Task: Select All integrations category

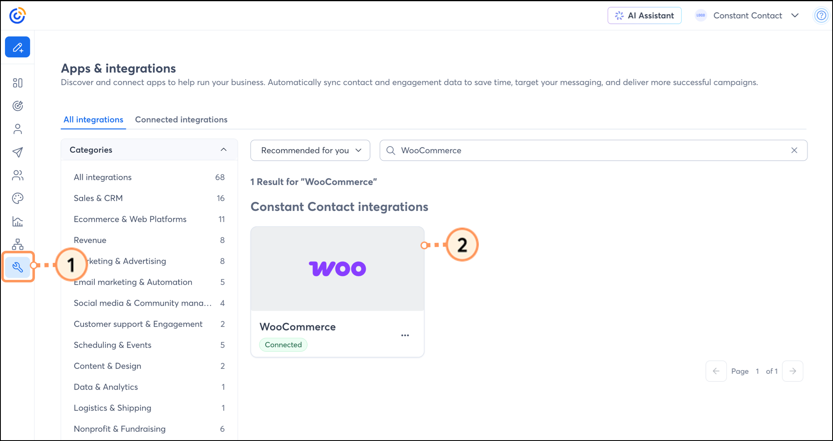Action: (x=149, y=177)
